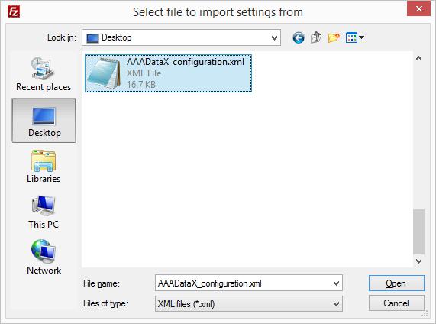Select AAADataX_configuration.xml file
The width and height of the screenshot is (436, 324).
pos(168,73)
